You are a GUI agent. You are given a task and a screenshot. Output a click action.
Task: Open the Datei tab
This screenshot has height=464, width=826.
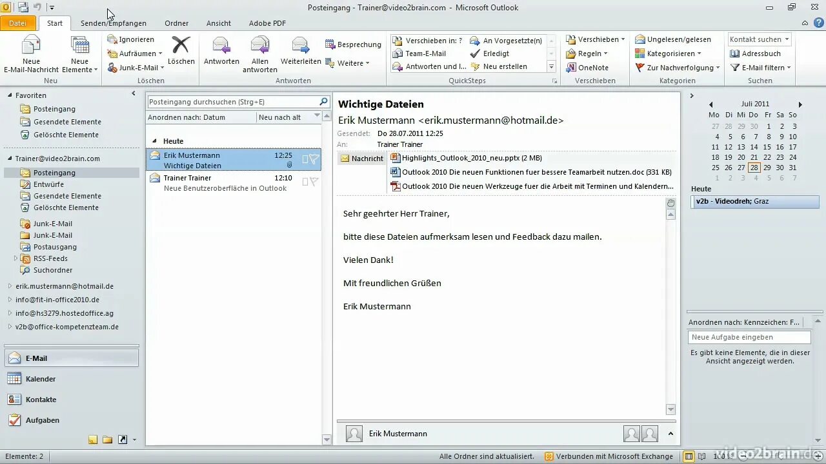pyautogui.click(x=18, y=23)
